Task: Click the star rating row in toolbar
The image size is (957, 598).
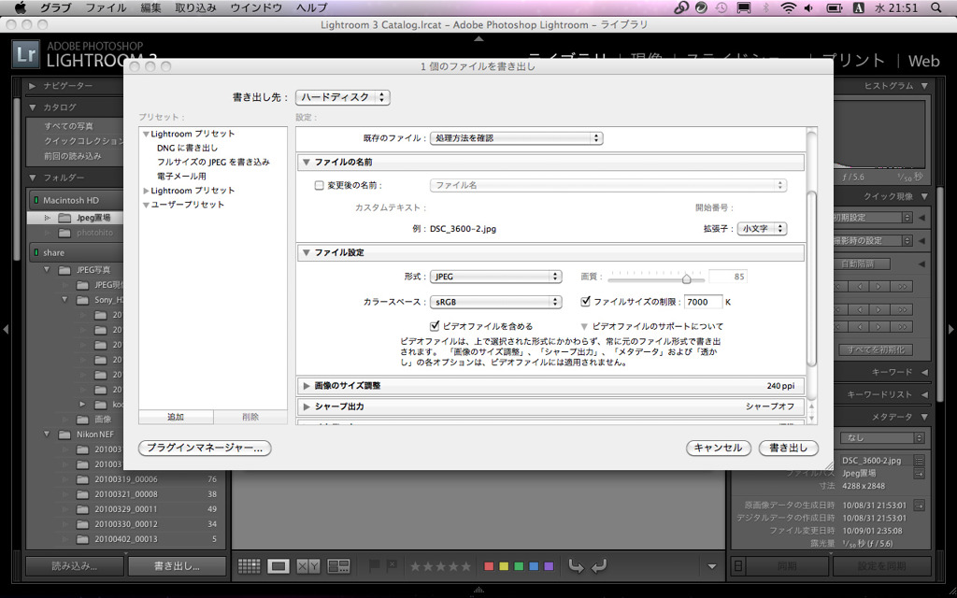Action: pos(441,566)
